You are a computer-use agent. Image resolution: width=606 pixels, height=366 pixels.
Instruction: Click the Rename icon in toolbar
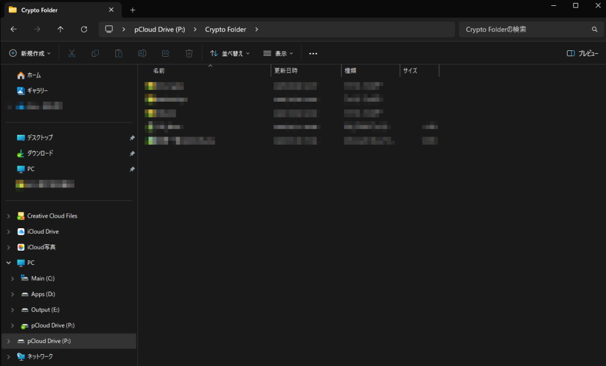142,53
